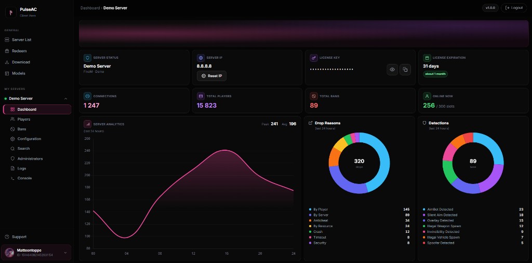
Task: Click the 'Silent Aim Detected' legend row
Action: pyautogui.click(x=473, y=215)
